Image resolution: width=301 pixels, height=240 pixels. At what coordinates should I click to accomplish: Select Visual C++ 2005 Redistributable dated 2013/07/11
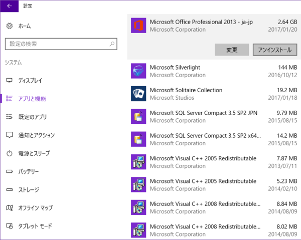pos(214,162)
